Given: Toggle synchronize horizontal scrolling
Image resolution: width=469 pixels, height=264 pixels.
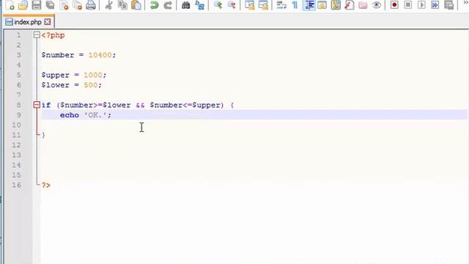Looking at the screenshot, I should pyautogui.click(x=263, y=5).
